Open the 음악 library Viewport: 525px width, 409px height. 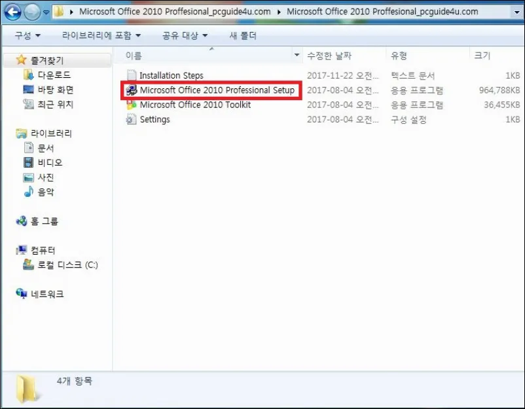(46, 192)
